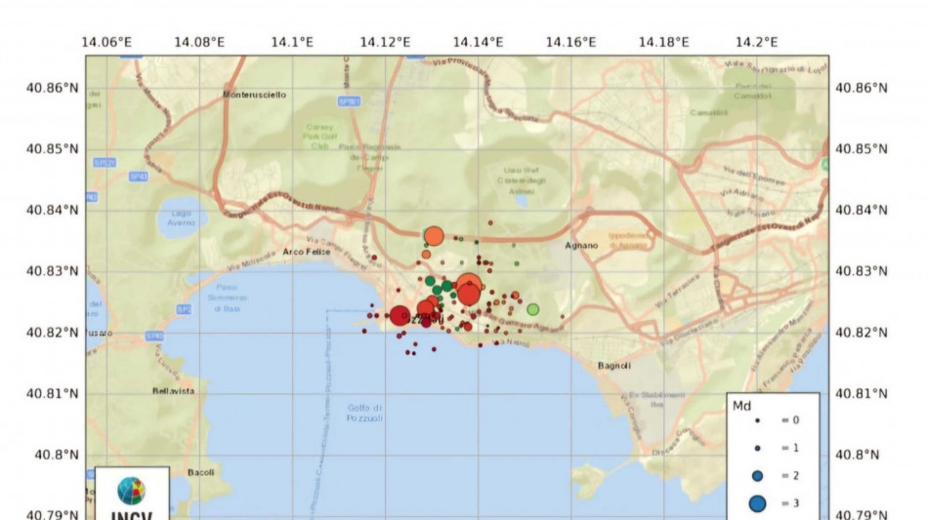The height and width of the screenshot is (520, 928).
Task: Select the Md = 1 legend dot
Action: [758, 449]
